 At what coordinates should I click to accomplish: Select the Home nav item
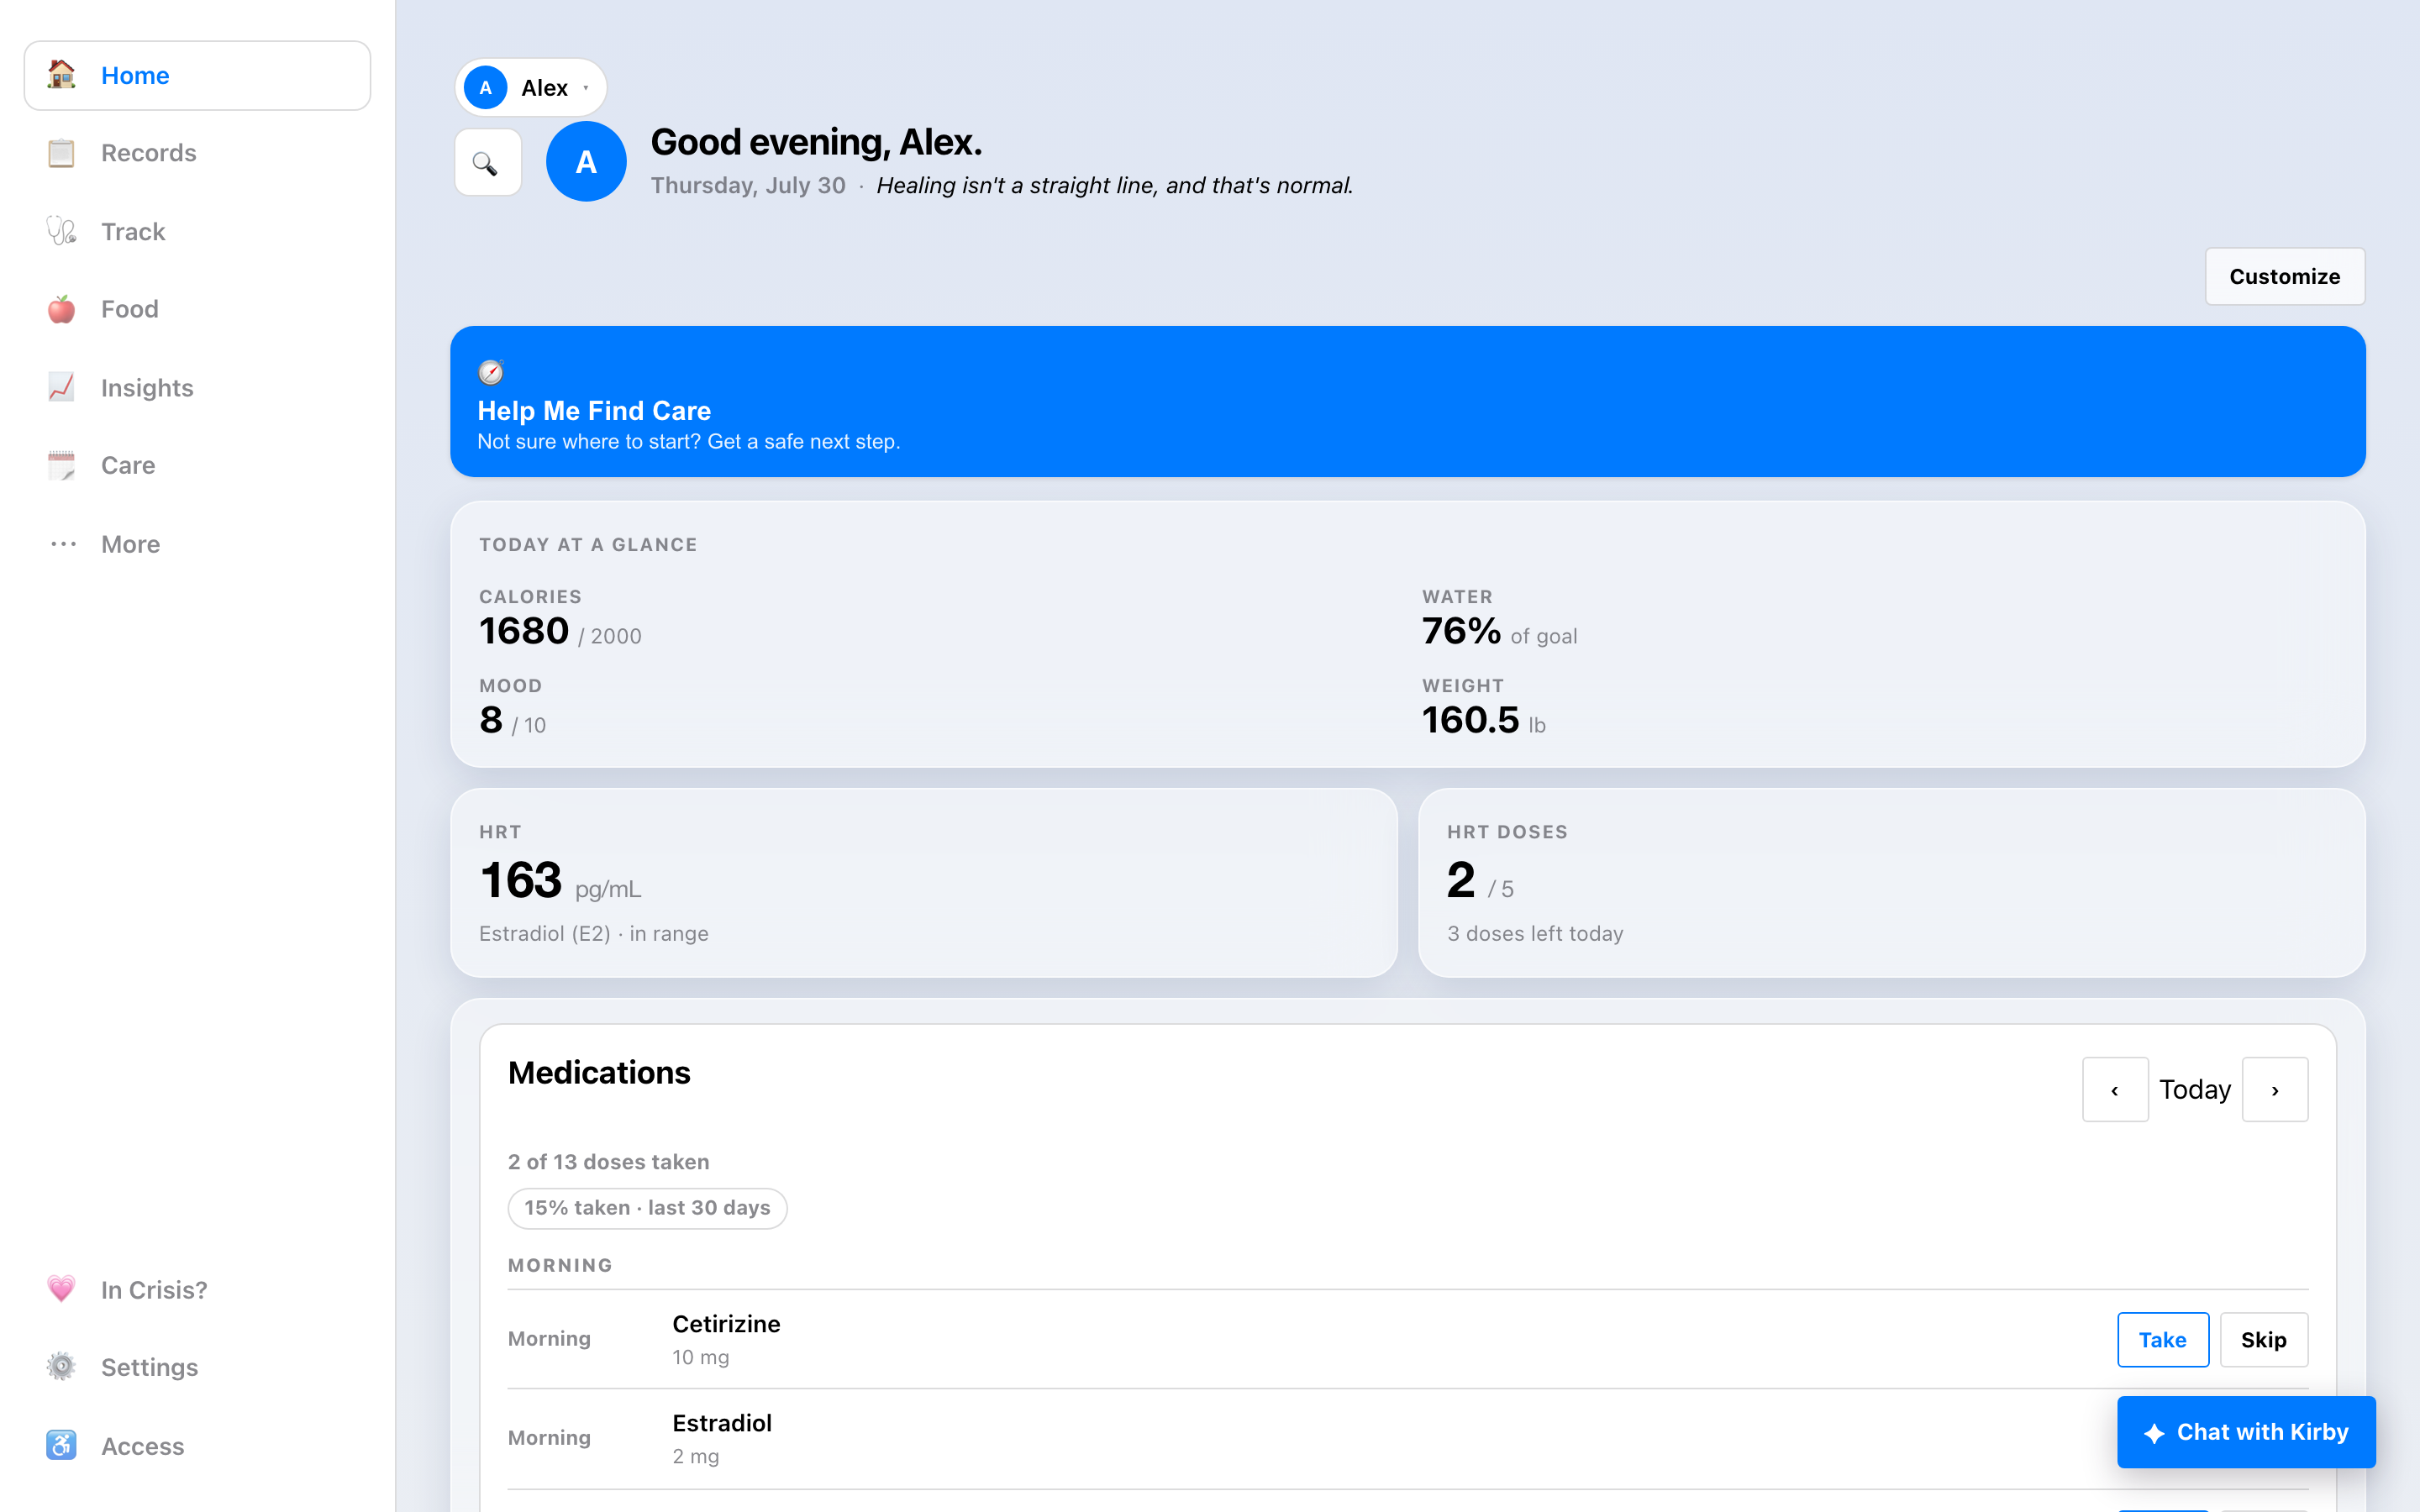pyautogui.click(x=197, y=75)
